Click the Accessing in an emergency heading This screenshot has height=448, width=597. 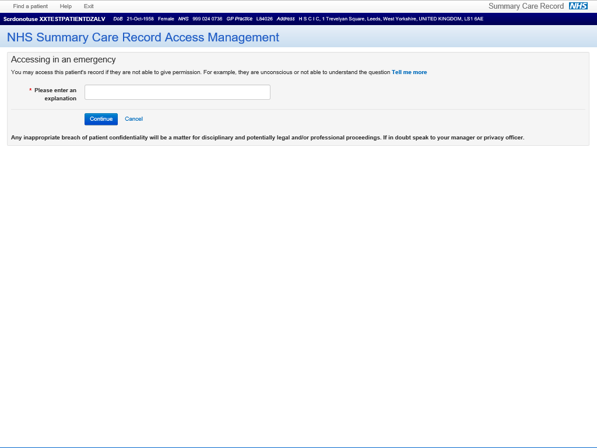(x=63, y=60)
